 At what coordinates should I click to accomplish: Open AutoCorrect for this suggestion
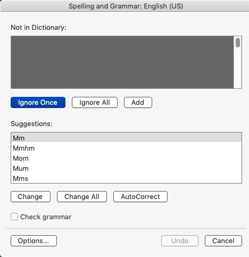[140, 196]
